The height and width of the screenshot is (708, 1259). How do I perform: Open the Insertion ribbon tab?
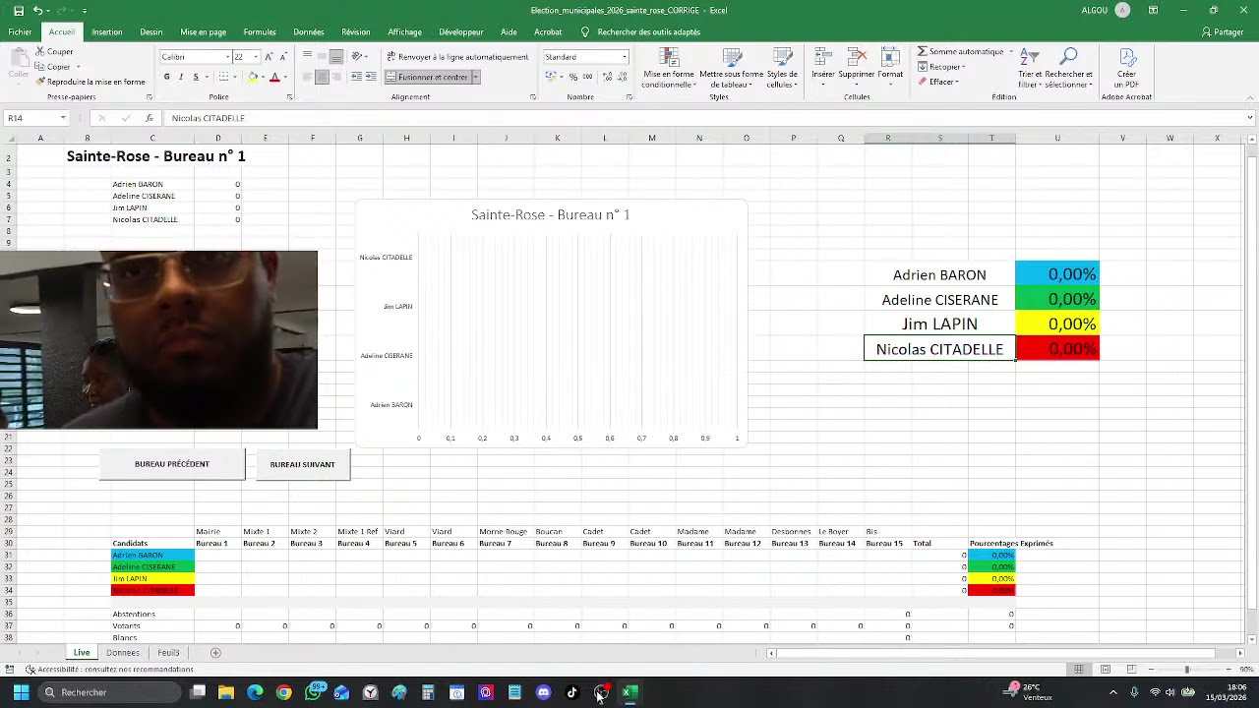pyautogui.click(x=107, y=32)
